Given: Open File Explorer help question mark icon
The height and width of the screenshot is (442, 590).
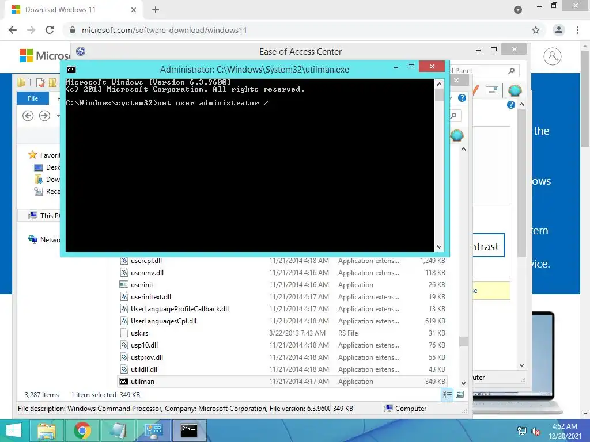Looking at the screenshot, I should (462, 98).
